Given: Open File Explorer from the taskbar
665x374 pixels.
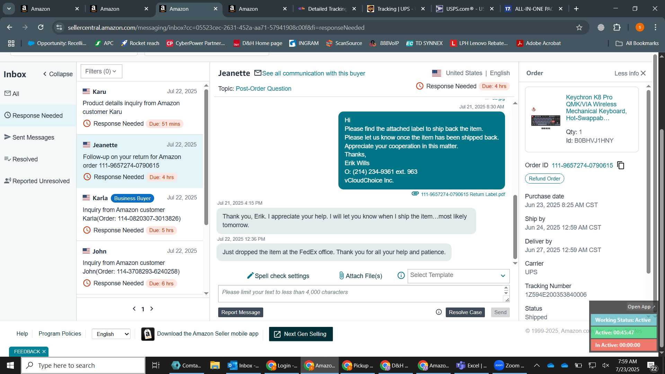Looking at the screenshot, I should (215, 365).
